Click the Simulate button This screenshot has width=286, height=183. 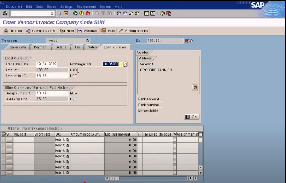(88, 31)
